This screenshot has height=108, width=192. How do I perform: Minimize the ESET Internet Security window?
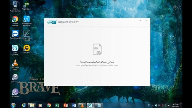click(x=140, y=21)
